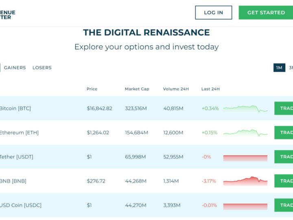Click the BNB red sparkline chart
The height and width of the screenshot is (220, 293).
coord(245,180)
